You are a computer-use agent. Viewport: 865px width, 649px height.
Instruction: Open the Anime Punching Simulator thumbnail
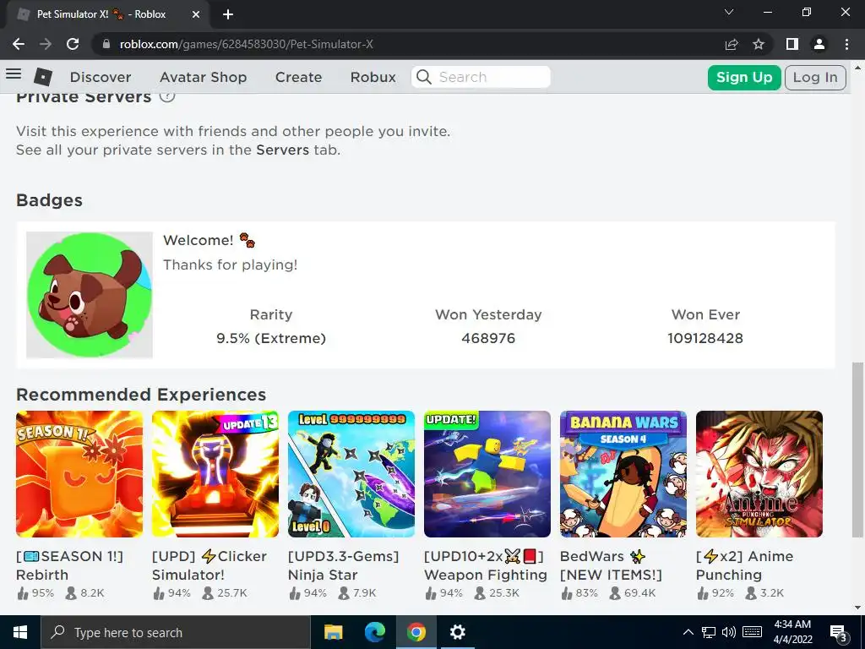pyautogui.click(x=759, y=474)
